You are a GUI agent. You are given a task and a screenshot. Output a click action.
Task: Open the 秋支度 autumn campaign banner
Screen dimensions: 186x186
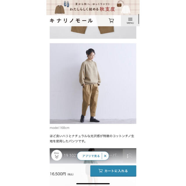click(93, 8)
